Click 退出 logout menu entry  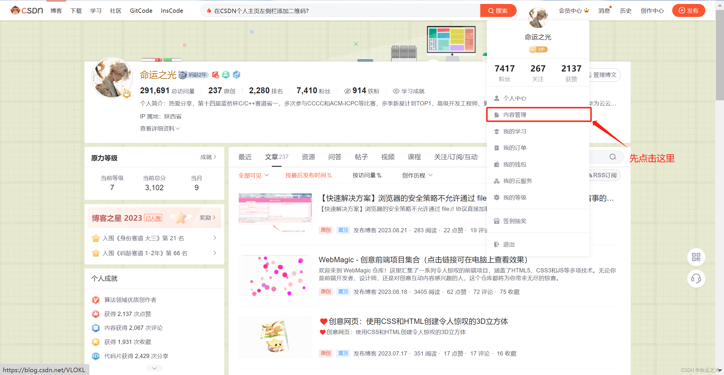[508, 244]
